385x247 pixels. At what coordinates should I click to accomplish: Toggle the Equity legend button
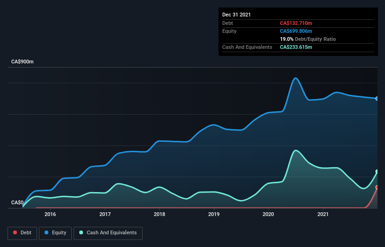pos(55,233)
